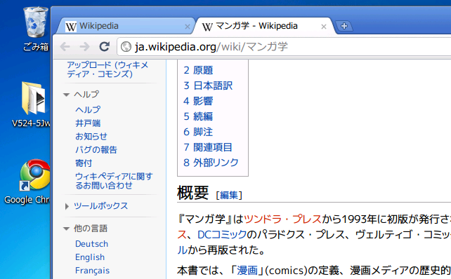Open バグの報告 link
This screenshot has height=279, width=451.
coord(96,149)
